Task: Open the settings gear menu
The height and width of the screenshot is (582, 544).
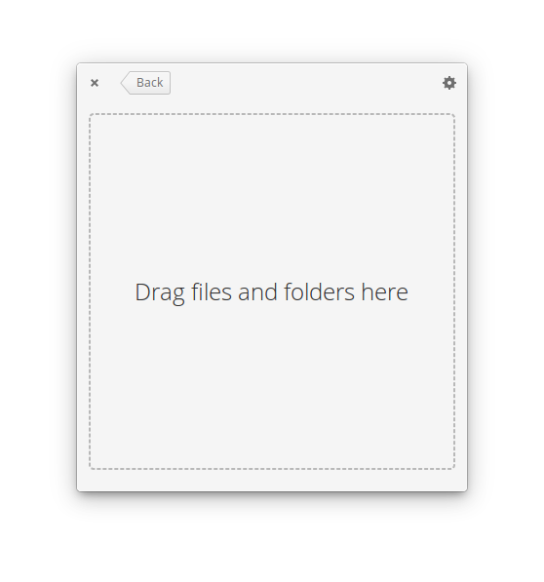Action: [x=449, y=83]
